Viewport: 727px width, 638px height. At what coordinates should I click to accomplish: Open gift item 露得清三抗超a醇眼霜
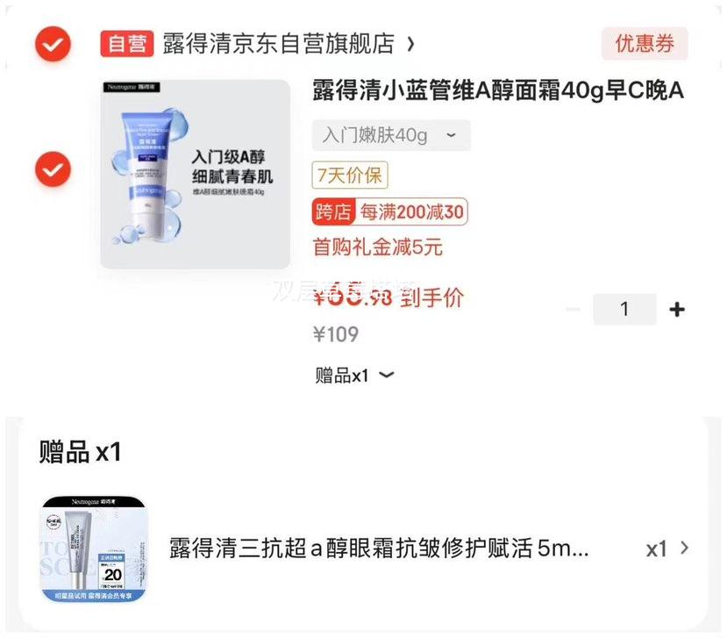click(379, 548)
